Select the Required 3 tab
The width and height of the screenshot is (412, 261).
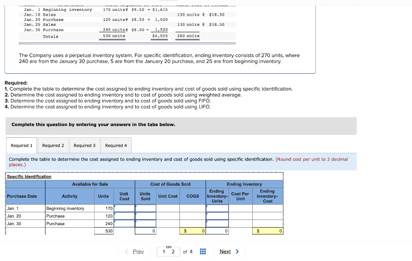pyautogui.click(x=84, y=145)
